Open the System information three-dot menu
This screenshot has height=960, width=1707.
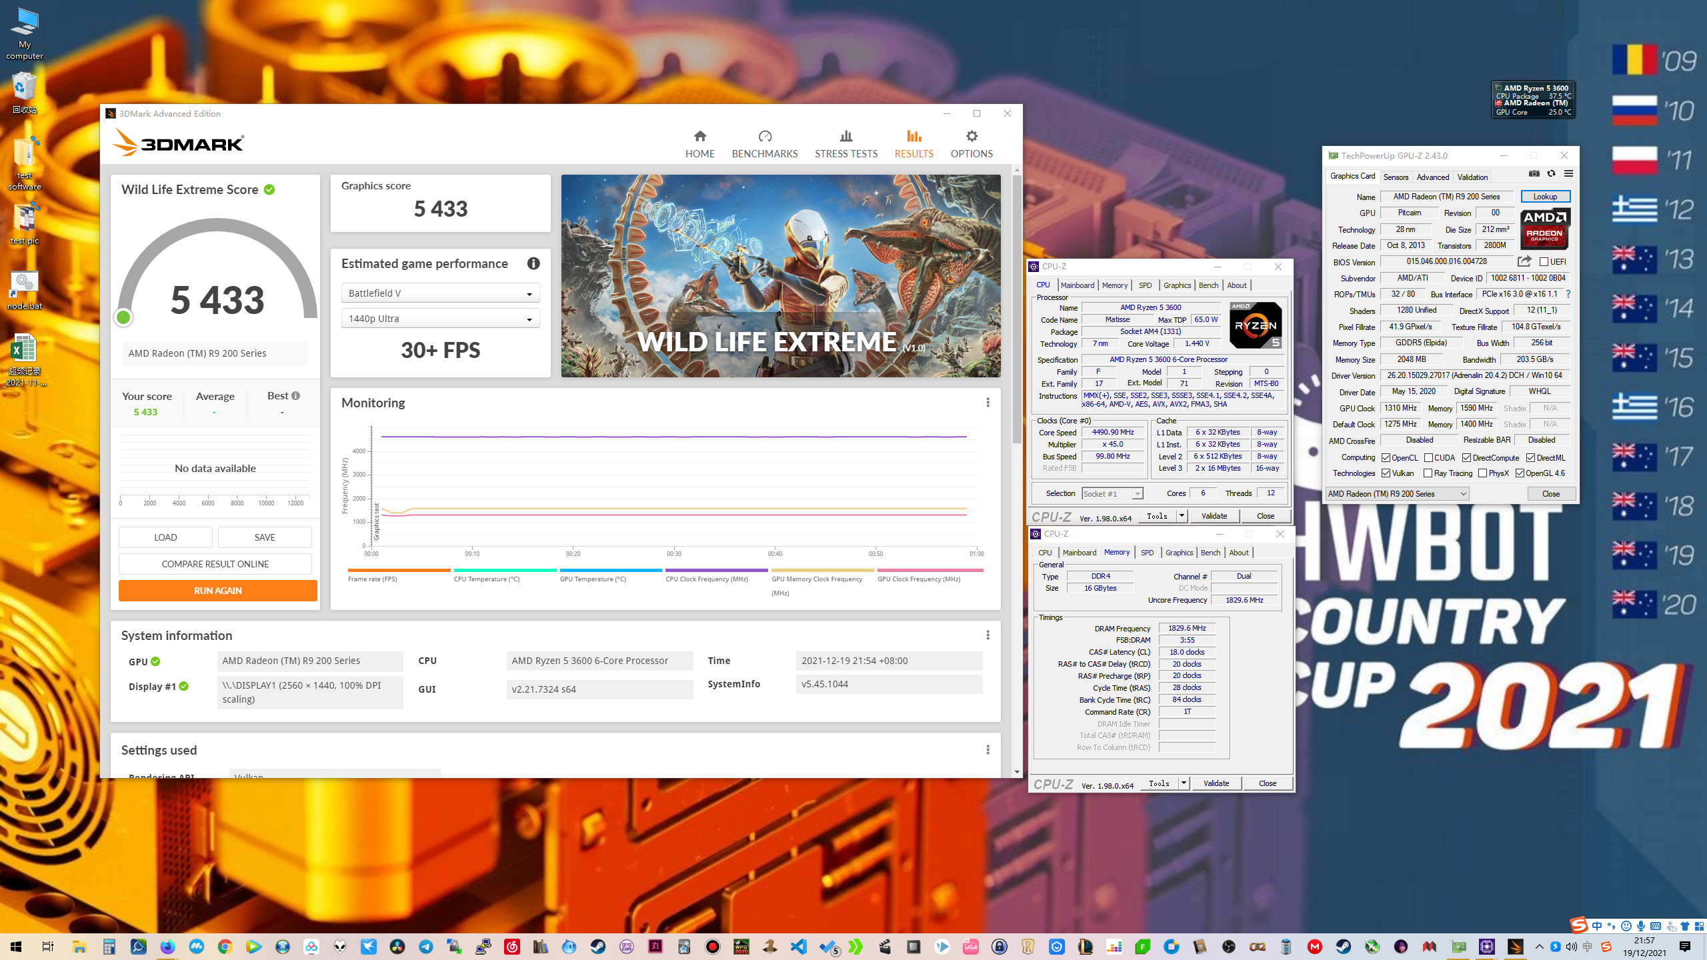point(988,635)
